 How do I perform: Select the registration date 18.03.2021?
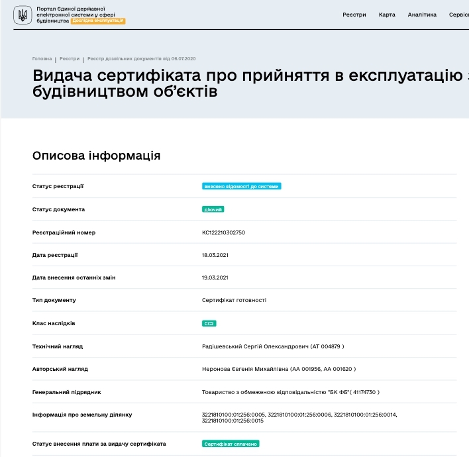coord(215,255)
